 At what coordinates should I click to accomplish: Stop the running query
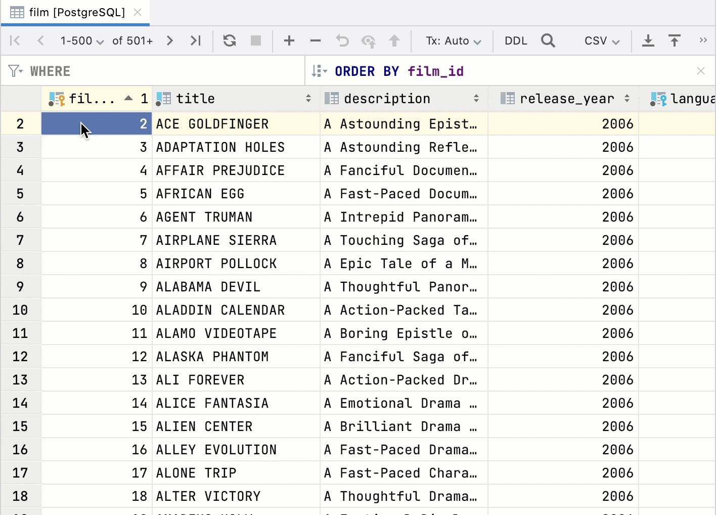pos(256,40)
